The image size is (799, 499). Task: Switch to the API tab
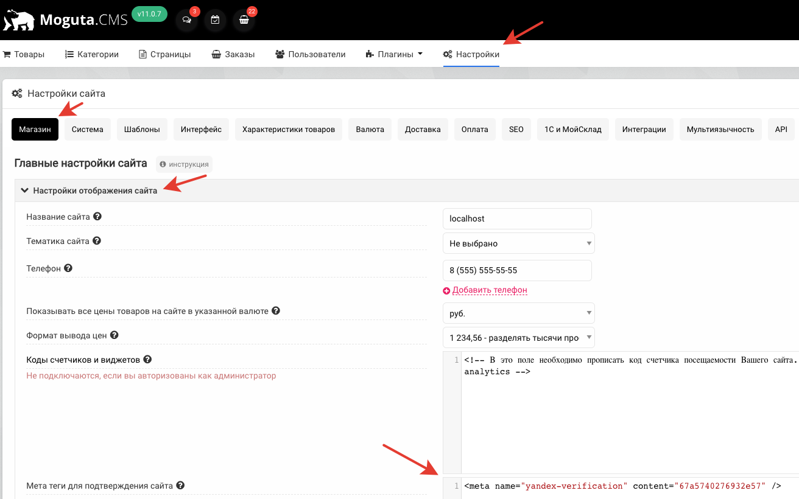pyautogui.click(x=781, y=129)
